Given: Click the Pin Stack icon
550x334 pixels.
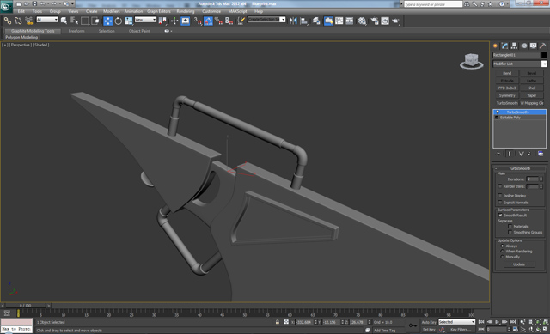Looking at the screenshot, I should pyautogui.click(x=498, y=154).
